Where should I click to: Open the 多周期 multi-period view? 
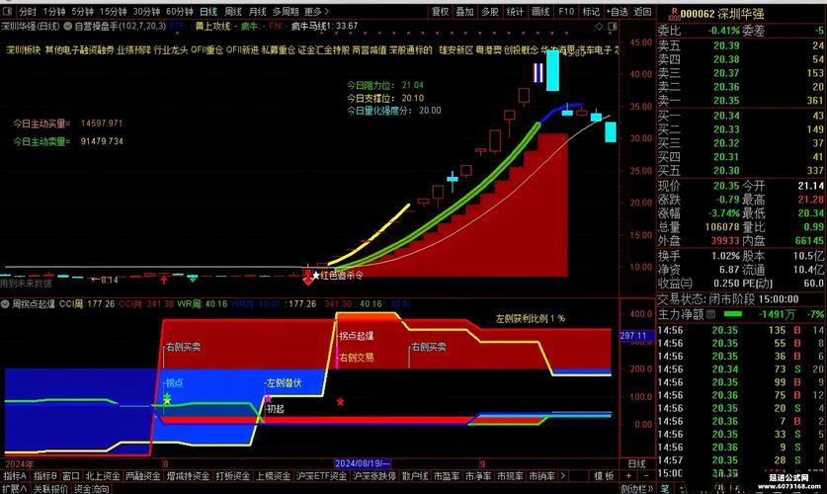coord(286,11)
